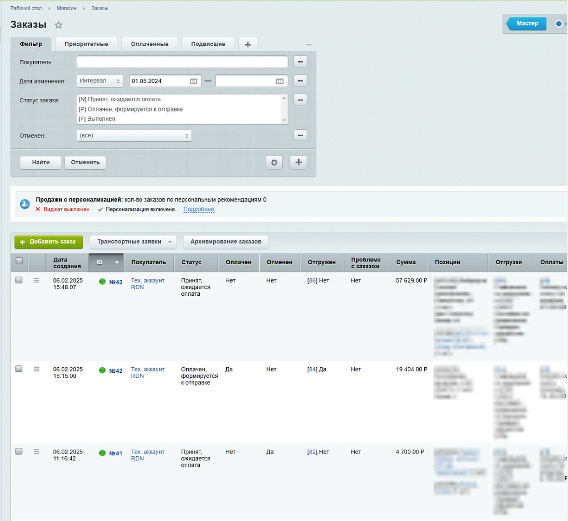
Task: Switch to the Фильтр tab
Action: tap(31, 44)
